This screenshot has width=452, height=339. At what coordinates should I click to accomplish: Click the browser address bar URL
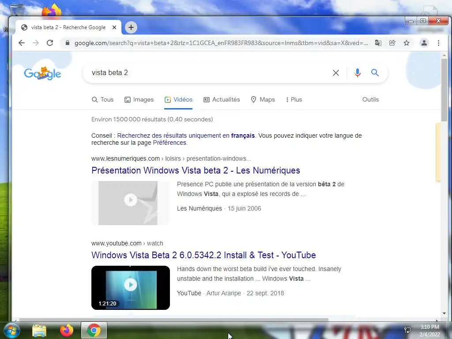tap(221, 43)
